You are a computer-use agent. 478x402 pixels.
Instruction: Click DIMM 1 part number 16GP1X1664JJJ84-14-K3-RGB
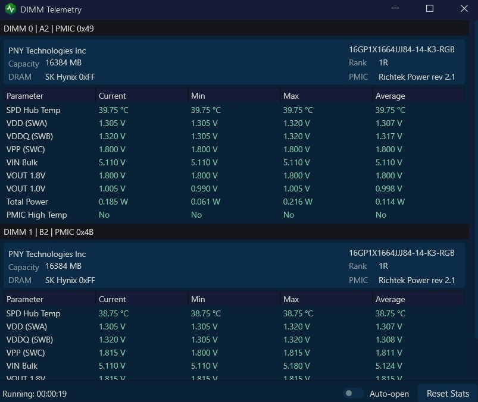click(401, 253)
